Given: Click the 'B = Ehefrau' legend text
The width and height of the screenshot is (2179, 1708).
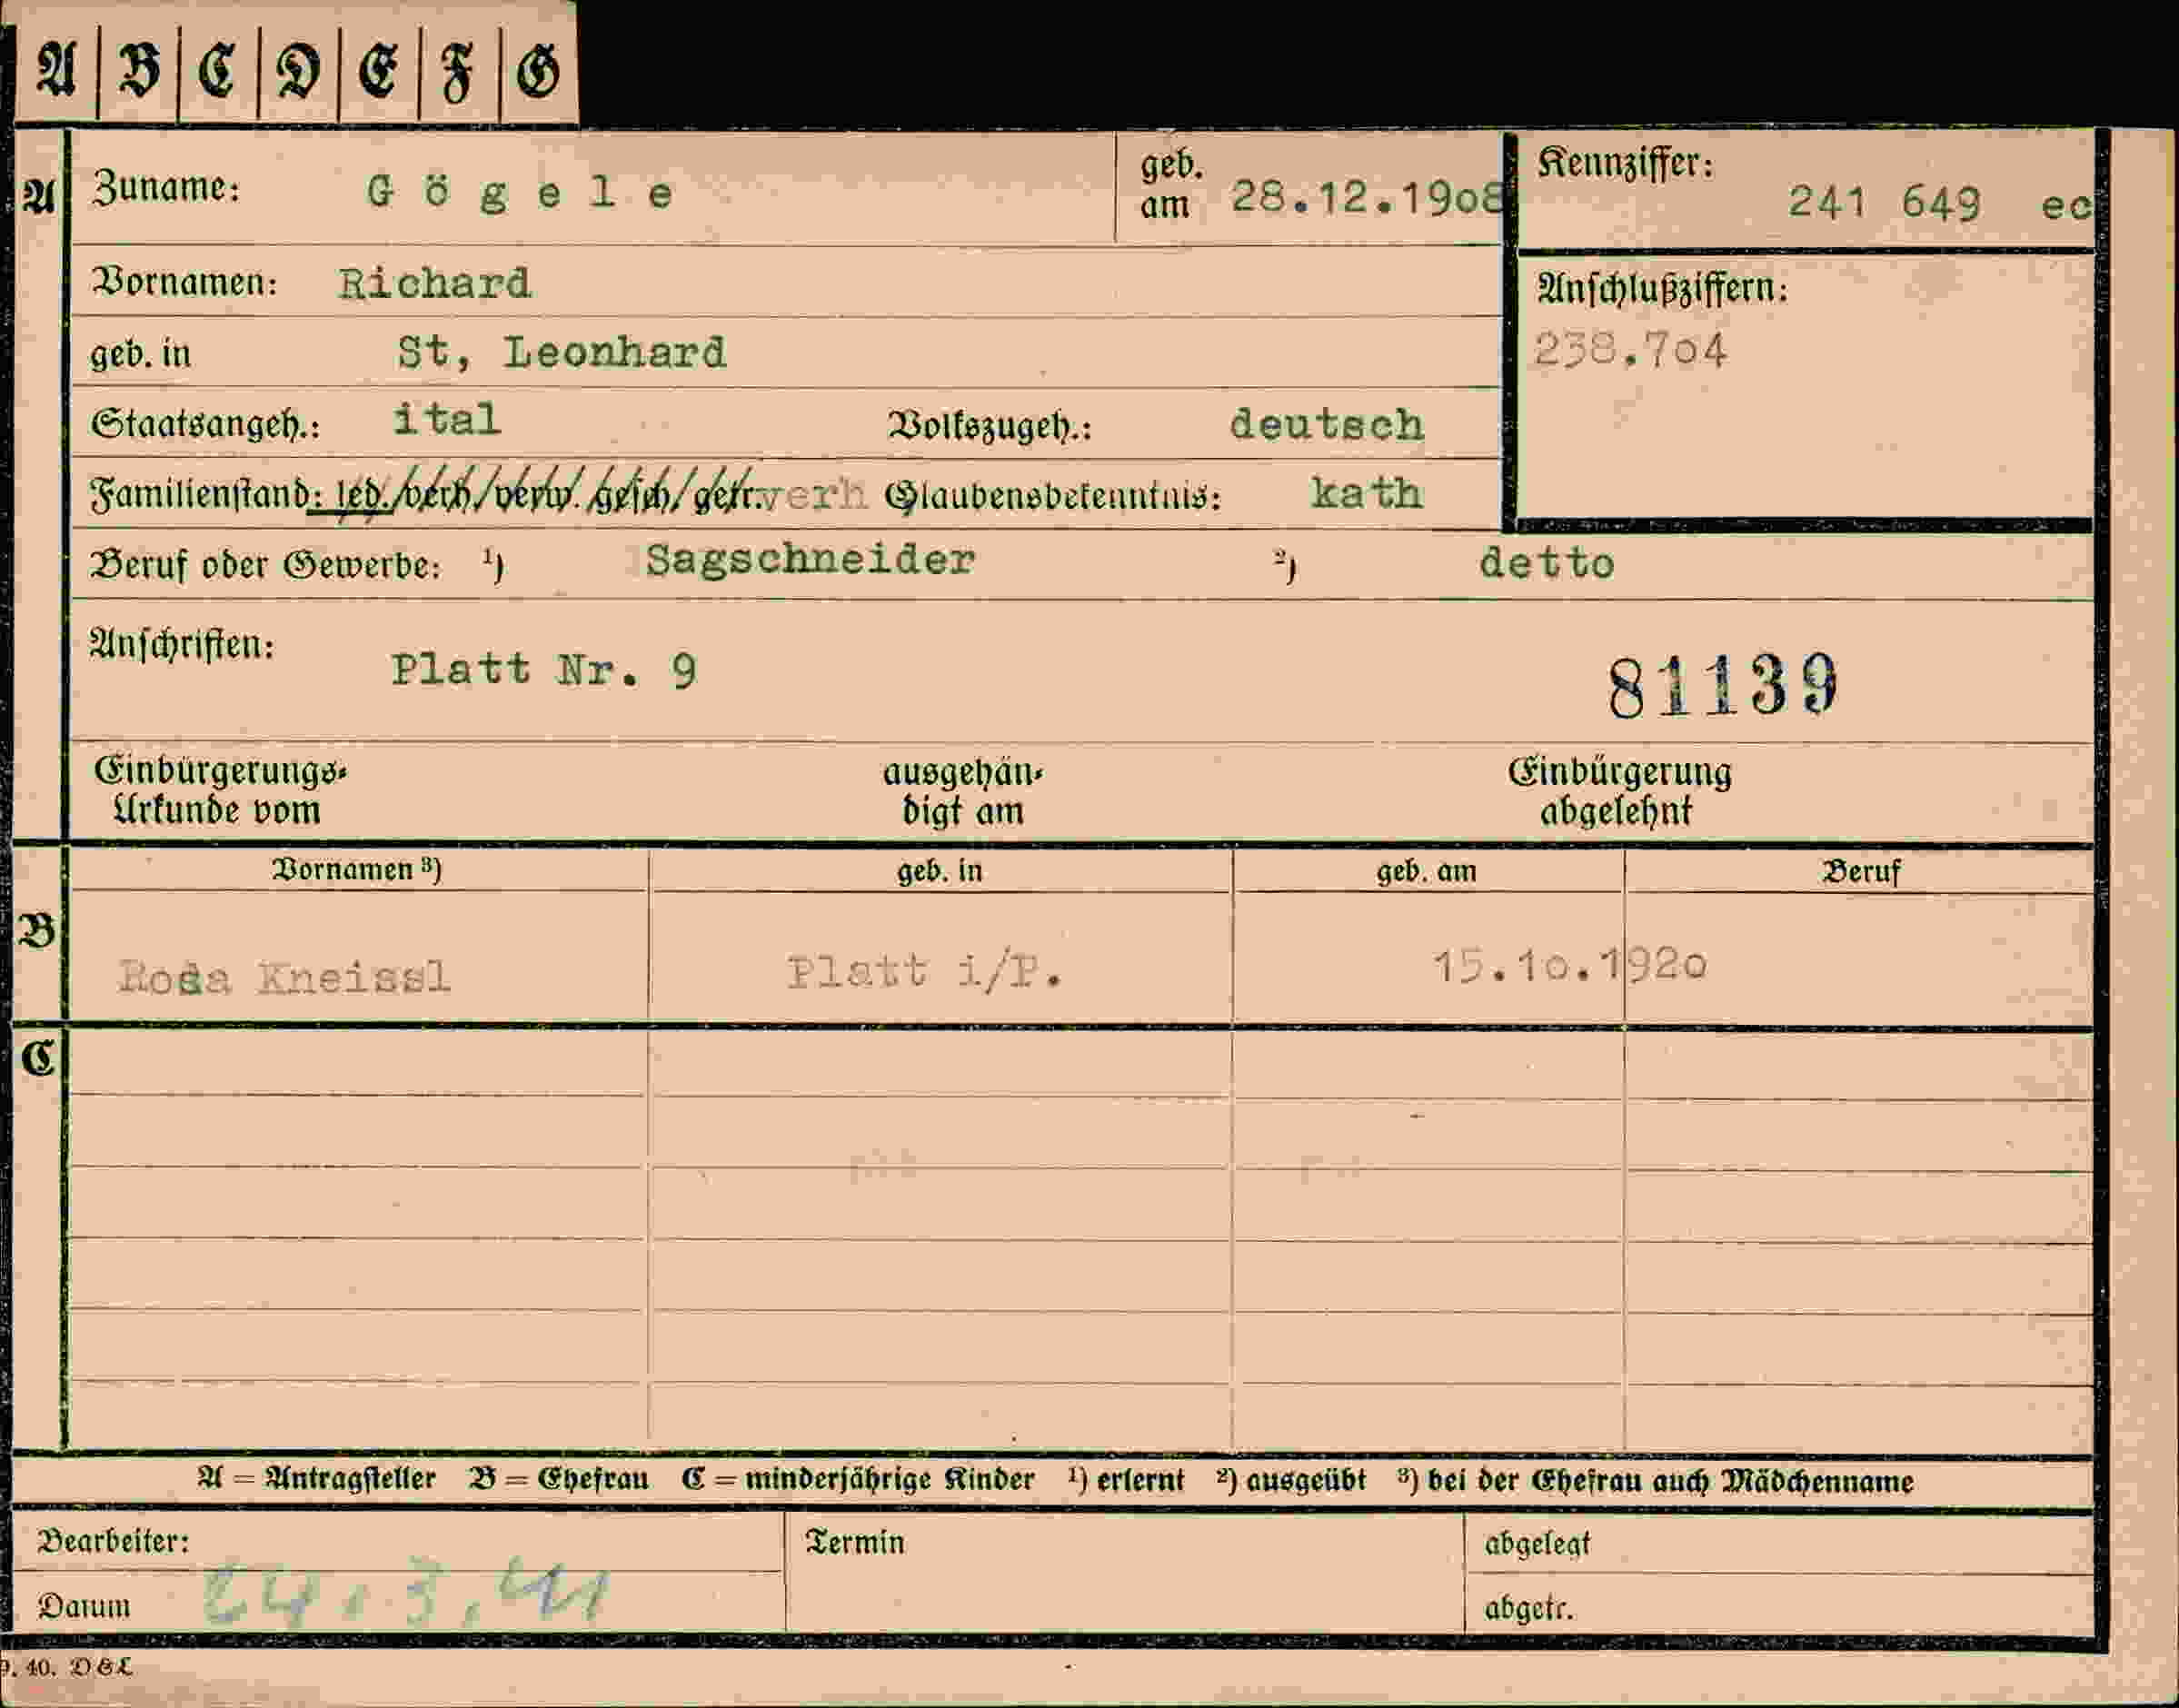Looking at the screenshot, I should point(559,1479).
